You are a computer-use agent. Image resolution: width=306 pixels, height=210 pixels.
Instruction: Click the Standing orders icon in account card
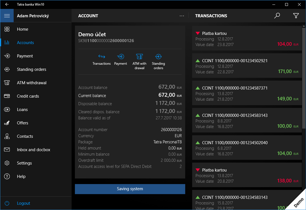coord(158,57)
